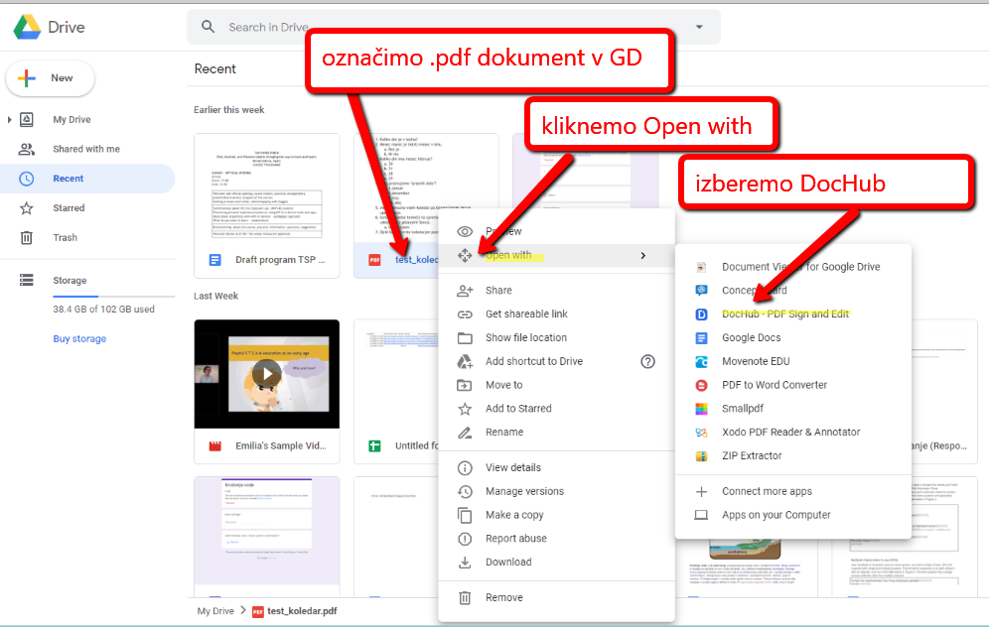Expand the My Drive tree arrow
The height and width of the screenshot is (627, 989).
[x=9, y=119]
